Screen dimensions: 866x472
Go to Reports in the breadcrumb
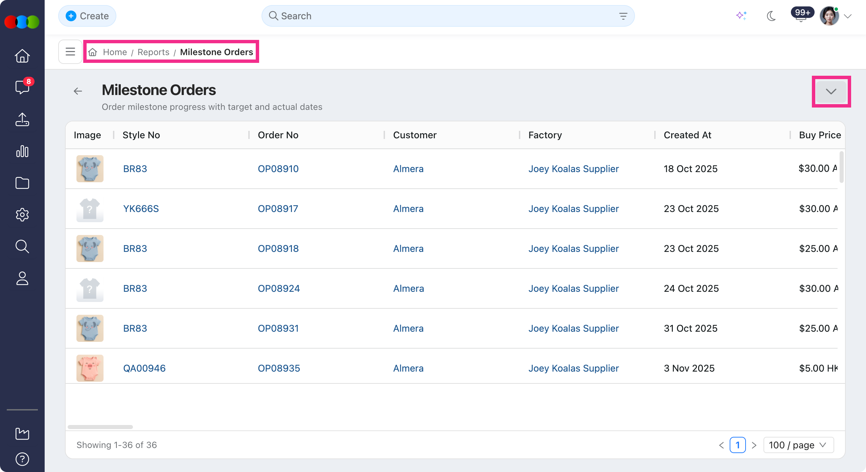click(x=153, y=52)
